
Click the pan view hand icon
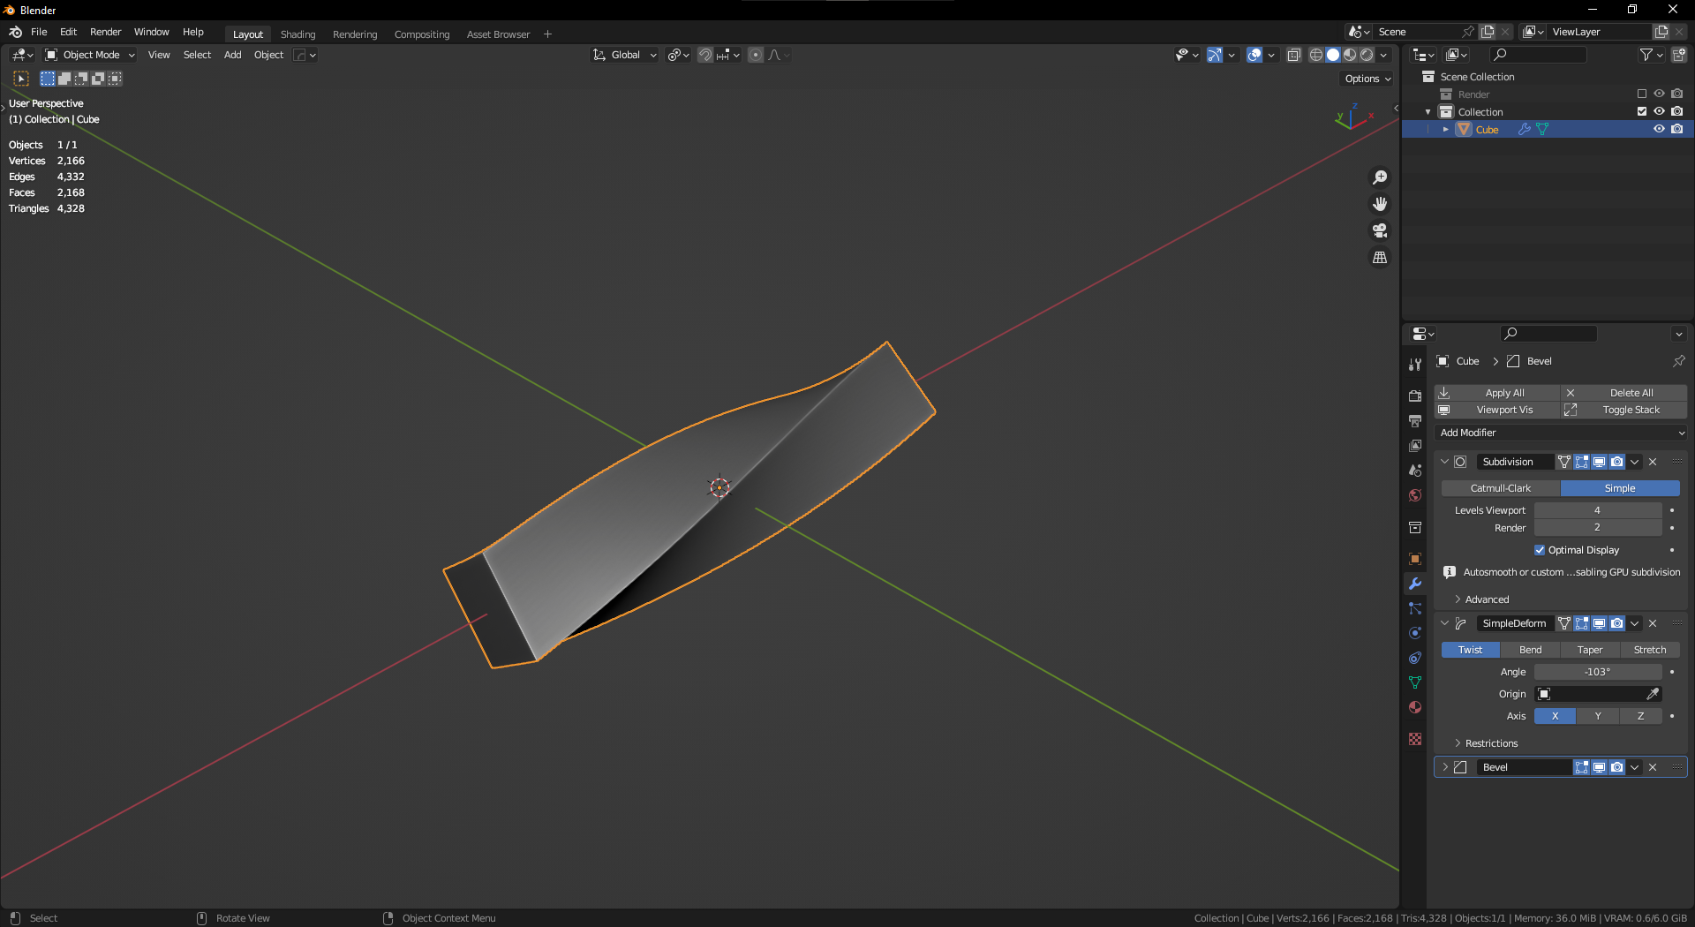pos(1380,204)
